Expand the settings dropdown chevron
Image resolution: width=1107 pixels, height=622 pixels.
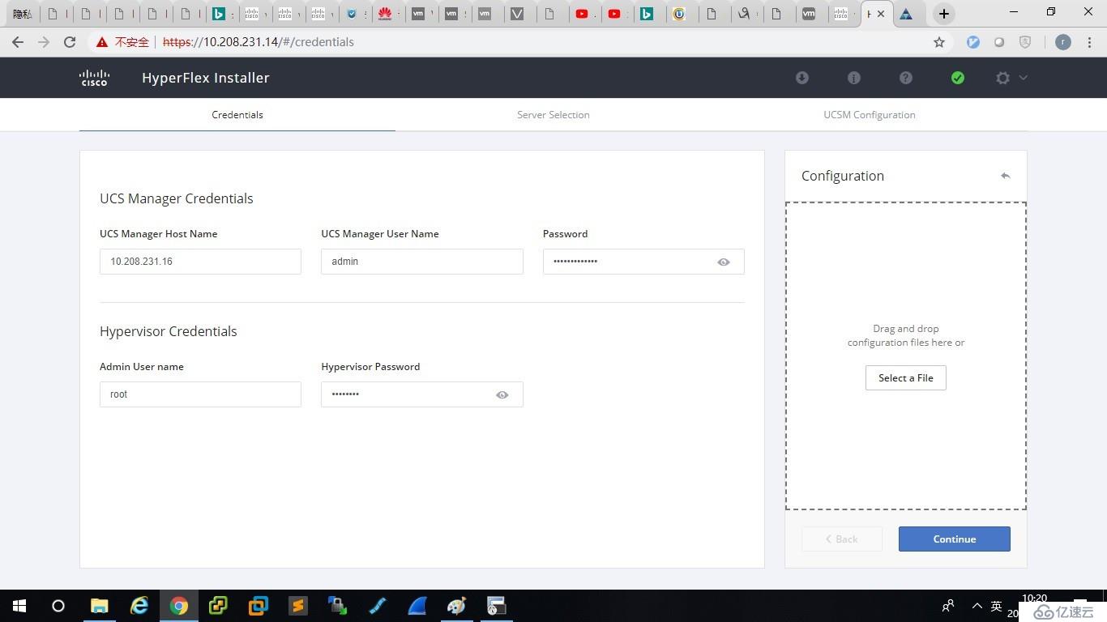pyautogui.click(x=1023, y=78)
